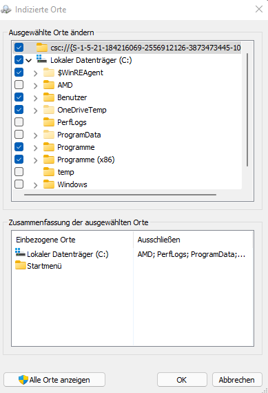Uncheck the Benutzer folder checkbox

pyautogui.click(x=19, y=97)
